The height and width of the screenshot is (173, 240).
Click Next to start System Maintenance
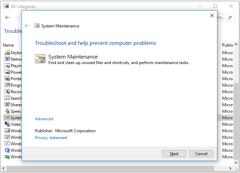click(174, 154)
